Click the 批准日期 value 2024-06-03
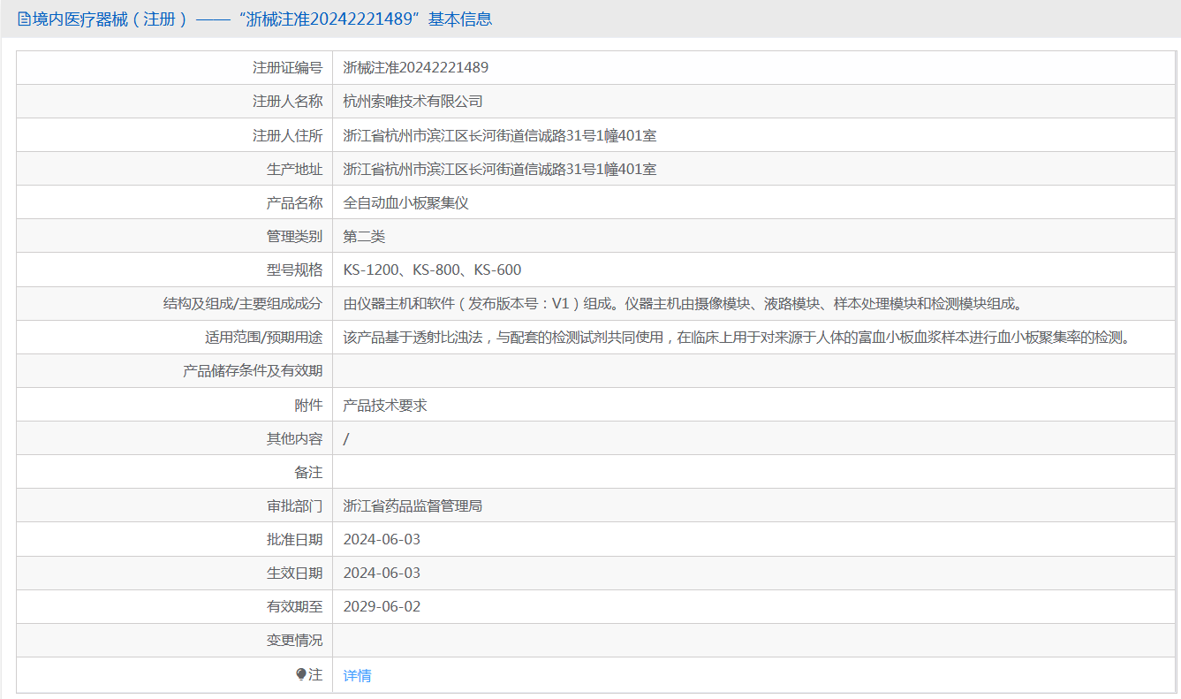 click(x=382, y=539)
